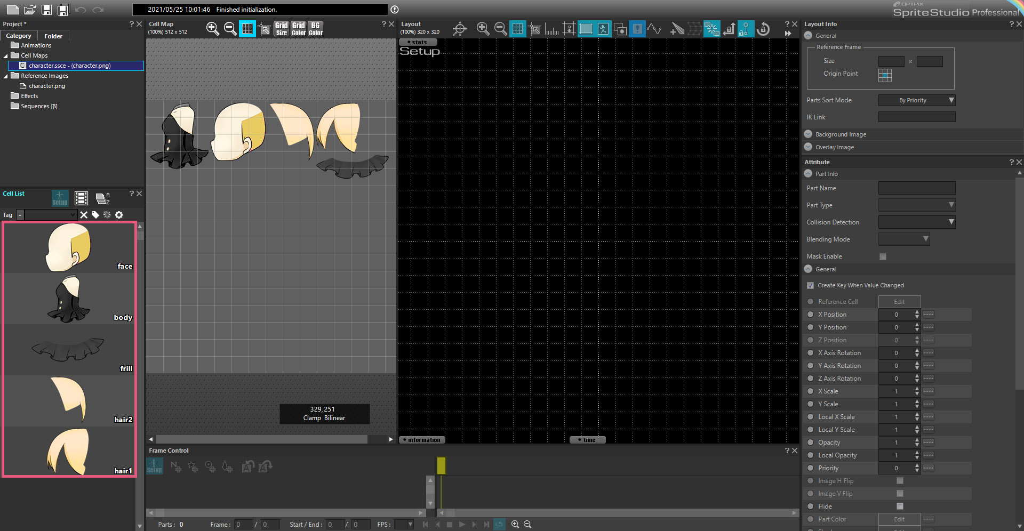Zoom out in the Layout window
The width and height of the screenshot is (1024, 531).
500,29
